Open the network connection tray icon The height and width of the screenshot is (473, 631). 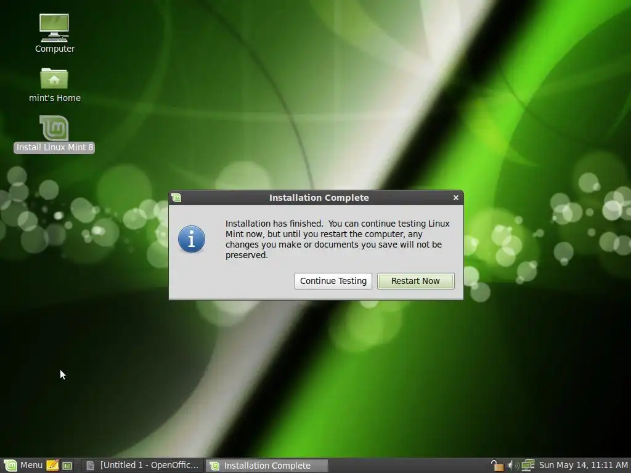pyautogui.click(x=527, y=466)
